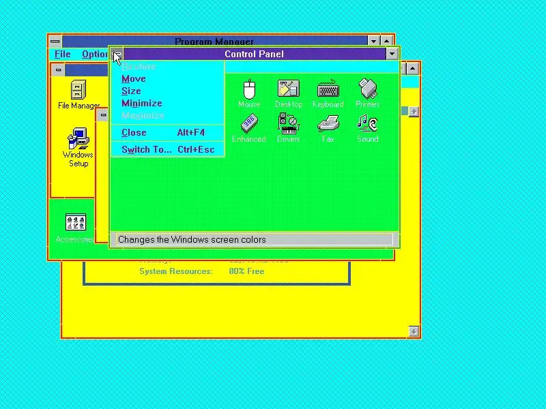Click the '80% Free' value
546x409 pixels.
tap(246, 271)
